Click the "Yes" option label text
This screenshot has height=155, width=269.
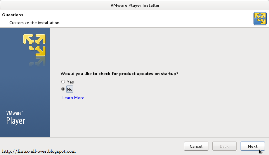coord(70,82)
